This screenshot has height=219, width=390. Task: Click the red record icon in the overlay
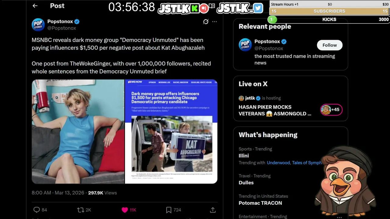click(204, 9)
